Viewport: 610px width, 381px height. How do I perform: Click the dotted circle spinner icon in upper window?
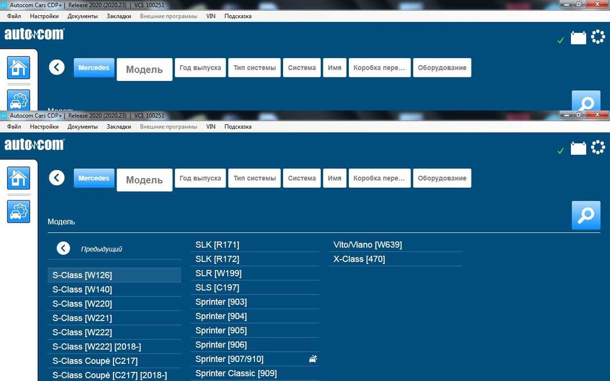(x=598, y=37)
